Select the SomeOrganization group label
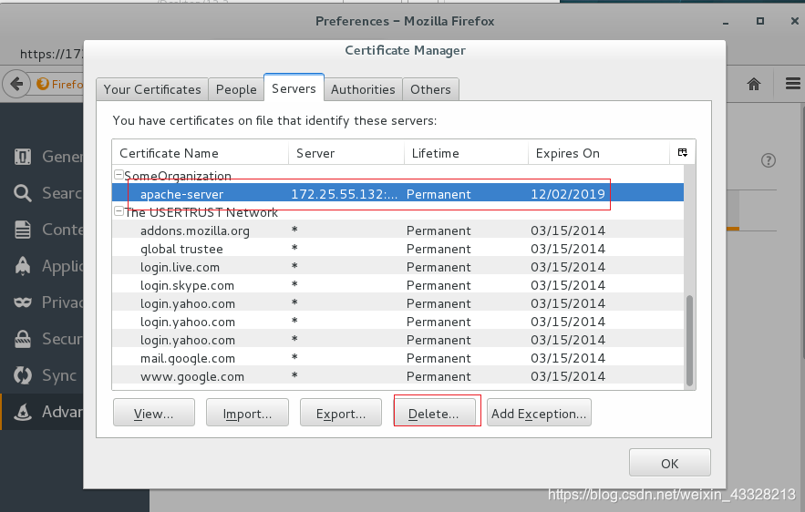The height and width of the screenshot is (512, 805). coord(178,176)
